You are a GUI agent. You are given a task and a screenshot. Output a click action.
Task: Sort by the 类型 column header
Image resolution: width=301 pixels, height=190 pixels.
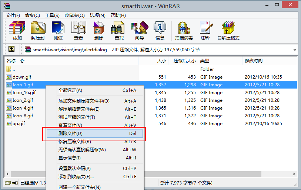coord(220,61)
